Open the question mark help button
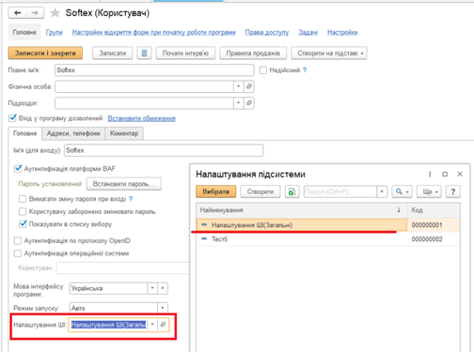This screenshot has width=474, height=352. [453, 191]
